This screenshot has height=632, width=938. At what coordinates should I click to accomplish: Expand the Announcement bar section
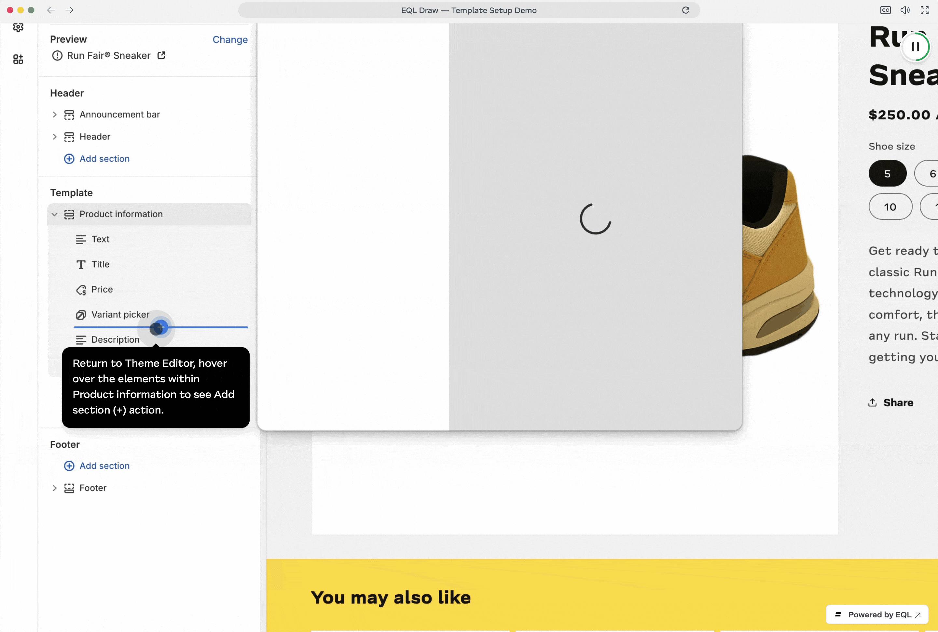click(x=54, y=115)
